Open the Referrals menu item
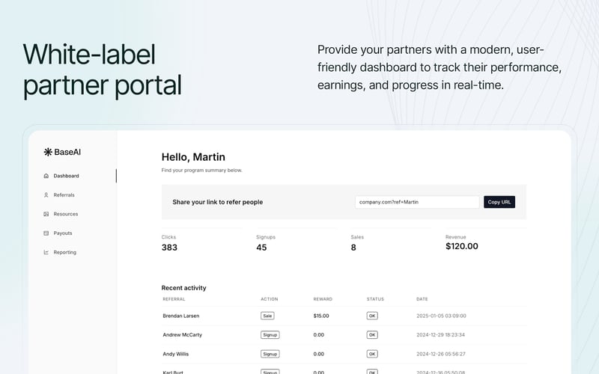The height and width of the screenshot is (374, 599). (x=64, y=195)
